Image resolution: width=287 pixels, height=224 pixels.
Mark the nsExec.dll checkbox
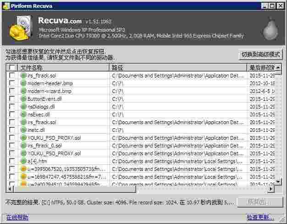(12, 115)
